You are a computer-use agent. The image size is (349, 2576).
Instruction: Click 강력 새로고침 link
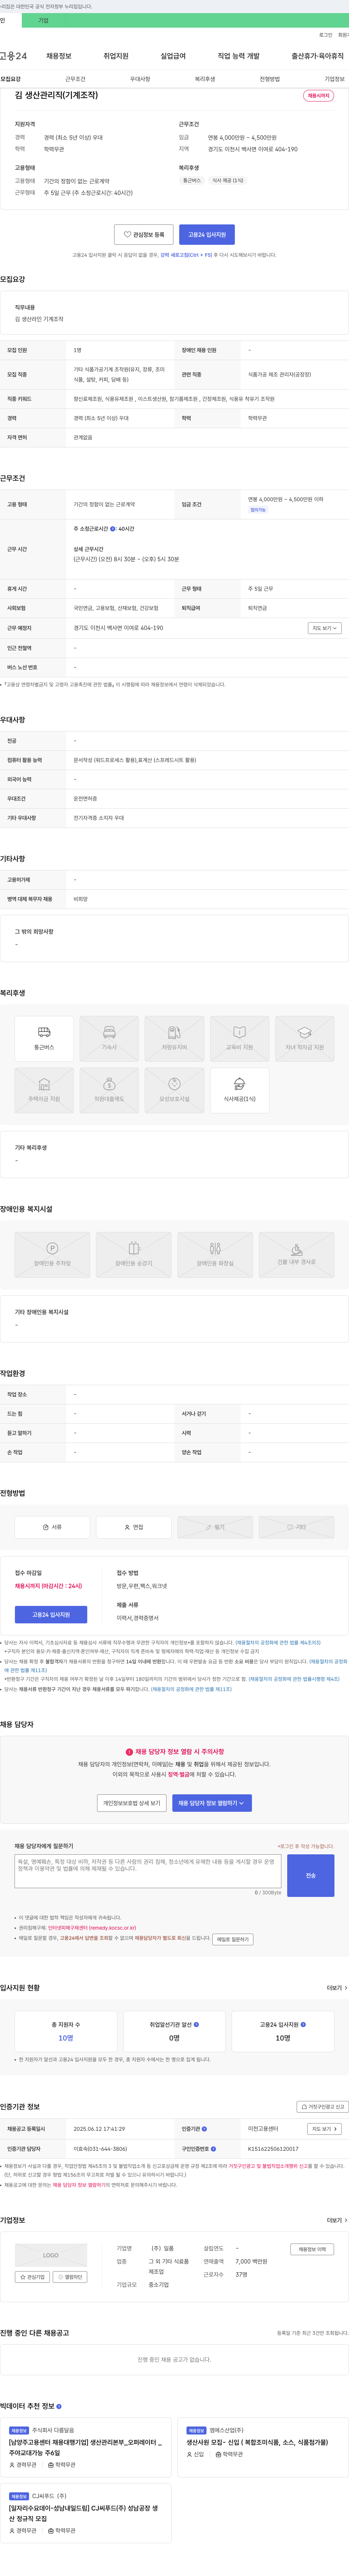(186, 255)
